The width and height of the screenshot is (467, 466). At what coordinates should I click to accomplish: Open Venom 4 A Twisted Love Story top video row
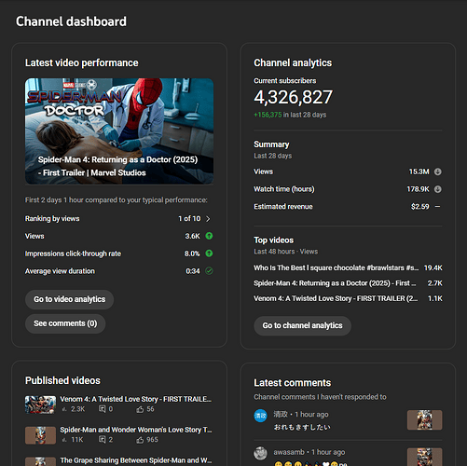(348, 298)
